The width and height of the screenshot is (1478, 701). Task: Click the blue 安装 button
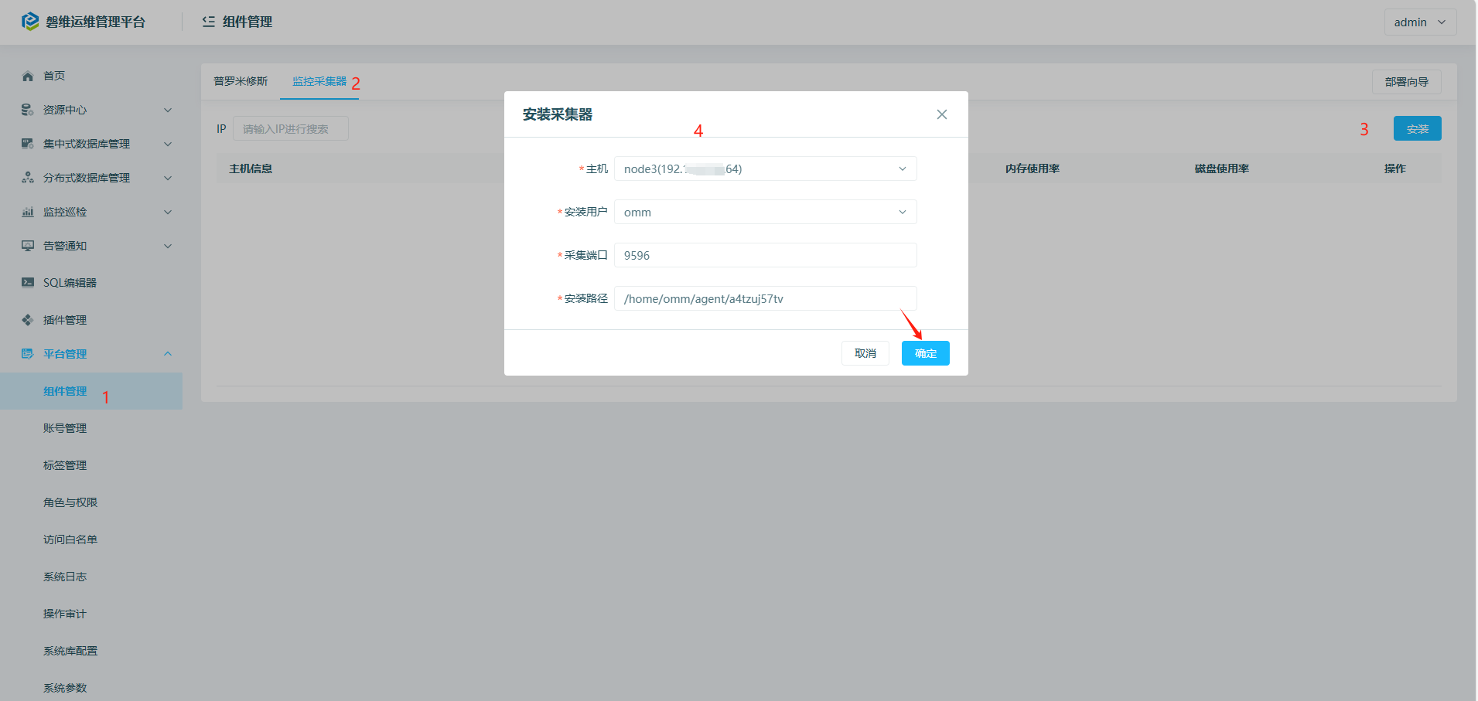point(1418,128)
